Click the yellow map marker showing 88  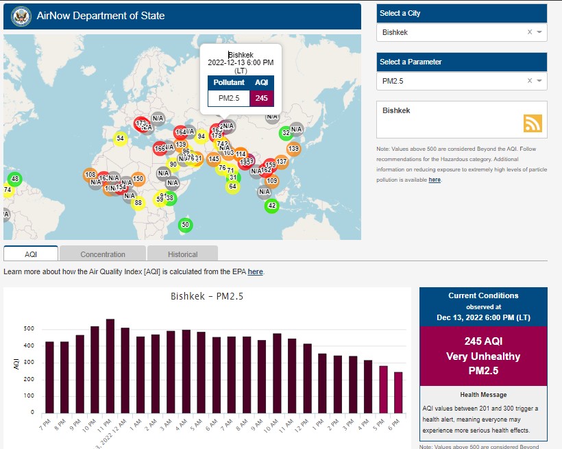coord(138,202)
